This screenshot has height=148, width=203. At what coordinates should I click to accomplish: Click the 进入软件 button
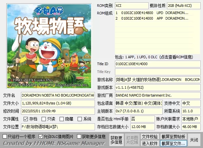(150, 143)
